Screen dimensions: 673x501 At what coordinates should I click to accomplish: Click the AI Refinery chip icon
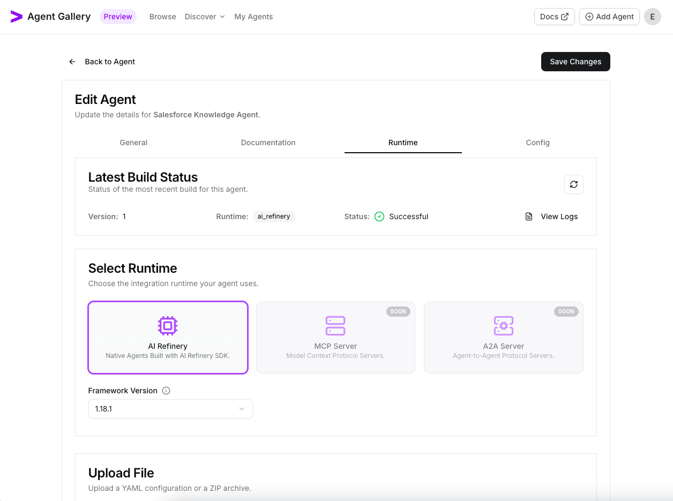[168, 325]
